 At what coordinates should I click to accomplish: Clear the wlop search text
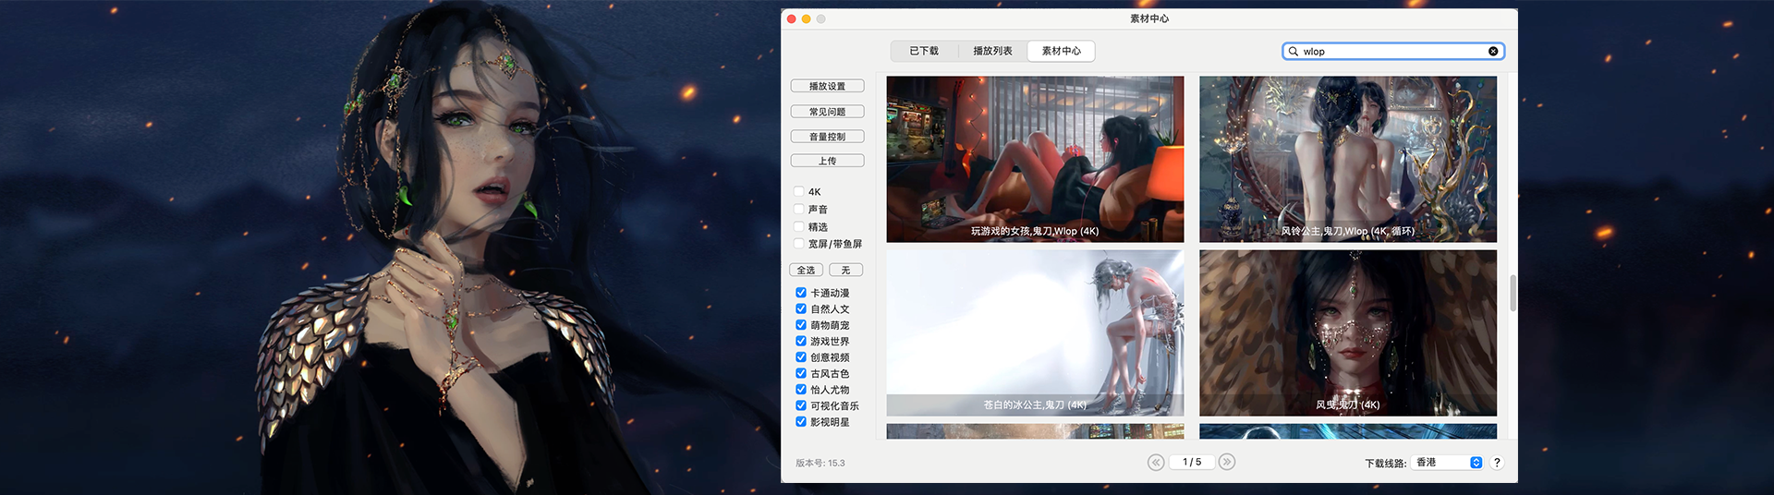tap(1493, 52)
